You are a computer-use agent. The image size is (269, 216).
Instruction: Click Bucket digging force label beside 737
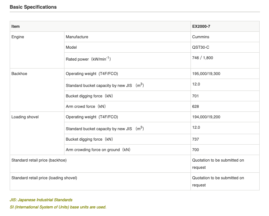pyautogui.click(x=89, y=139)
